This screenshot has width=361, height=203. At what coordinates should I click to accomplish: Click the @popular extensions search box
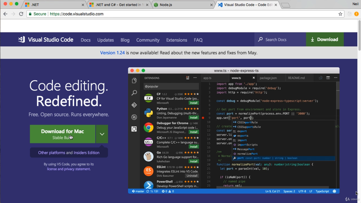pos(171,86)
